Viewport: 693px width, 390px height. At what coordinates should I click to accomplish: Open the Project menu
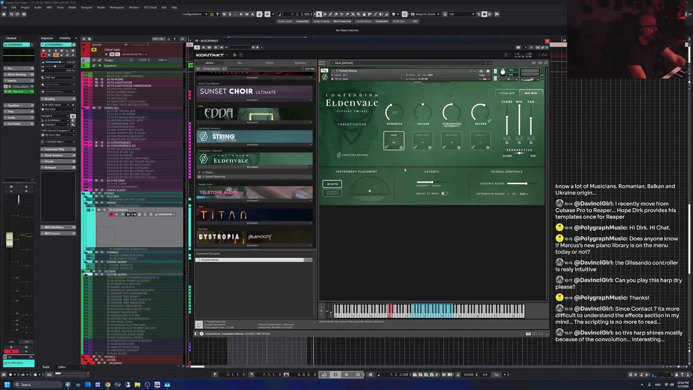[25, 7]
